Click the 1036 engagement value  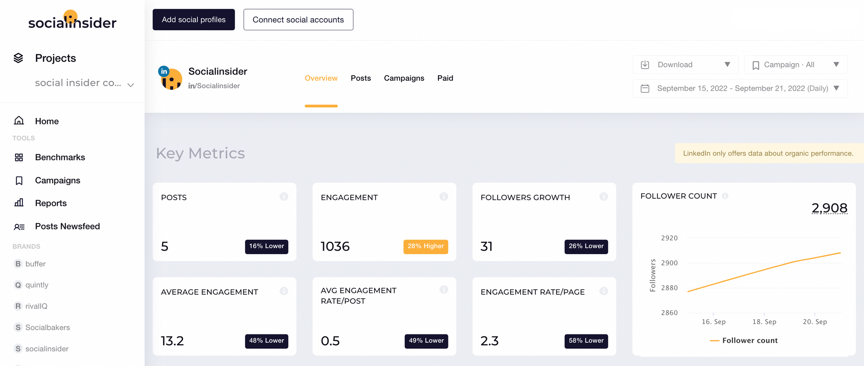click(x=335, y=246)
